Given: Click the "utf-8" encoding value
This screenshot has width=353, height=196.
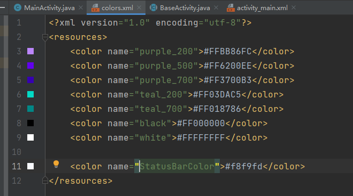Looking at the screenshot, I should click(x=222, y=23).
